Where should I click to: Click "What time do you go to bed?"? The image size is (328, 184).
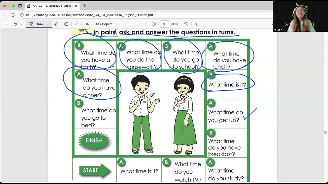[x=98, y=118]
